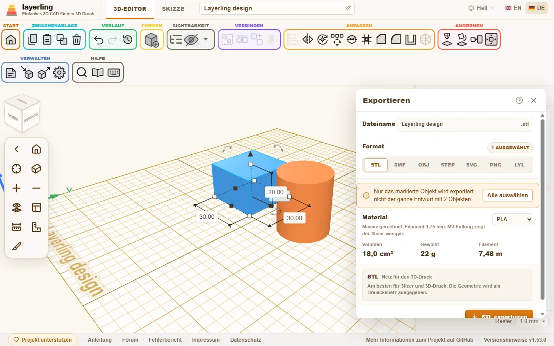The height and width of the screenshot is (346, 554).
Task: Add a shape via the Formen cube icon
Action: point(152,39)
